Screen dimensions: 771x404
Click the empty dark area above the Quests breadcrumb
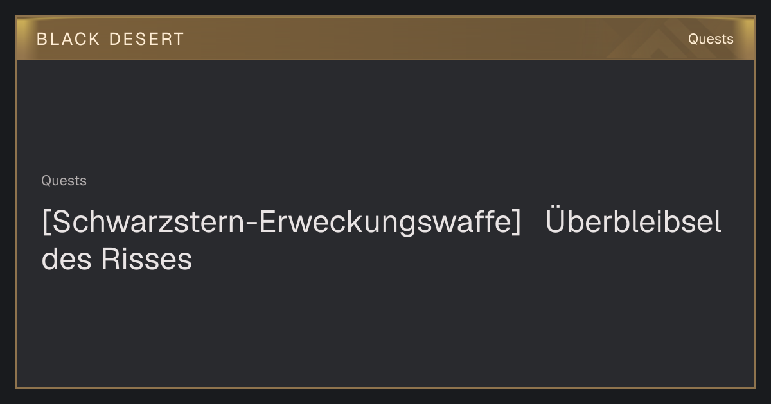point(385,115)
